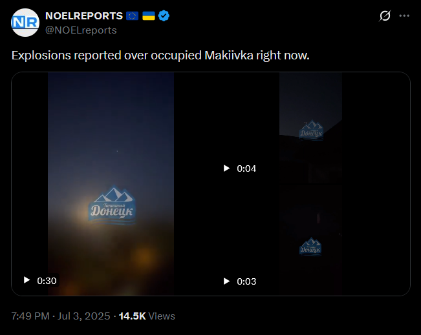Open the @NOELreports handle link

tap(81, 30)
